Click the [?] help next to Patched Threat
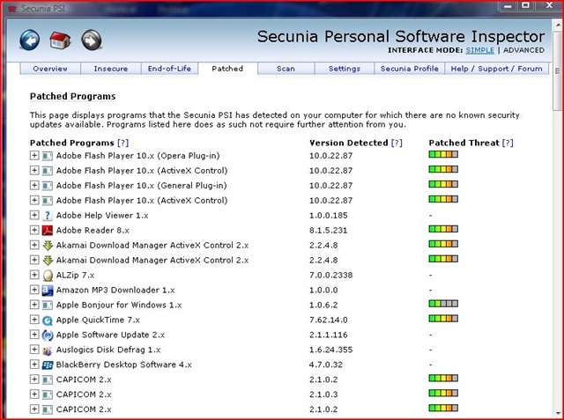Image resolution: width=564 pixels, height=420 pixels. [x=508, y=143]
